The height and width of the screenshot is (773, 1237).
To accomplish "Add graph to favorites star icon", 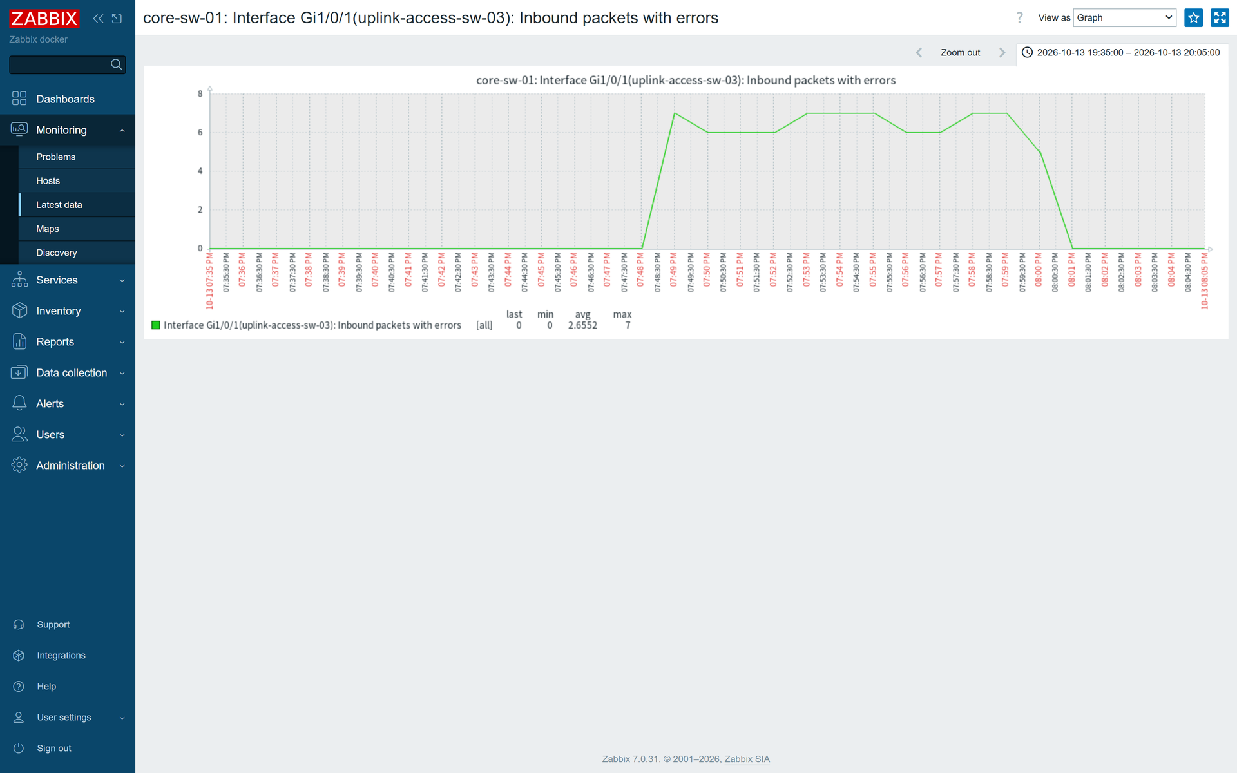I will [x=1193, y=18].
